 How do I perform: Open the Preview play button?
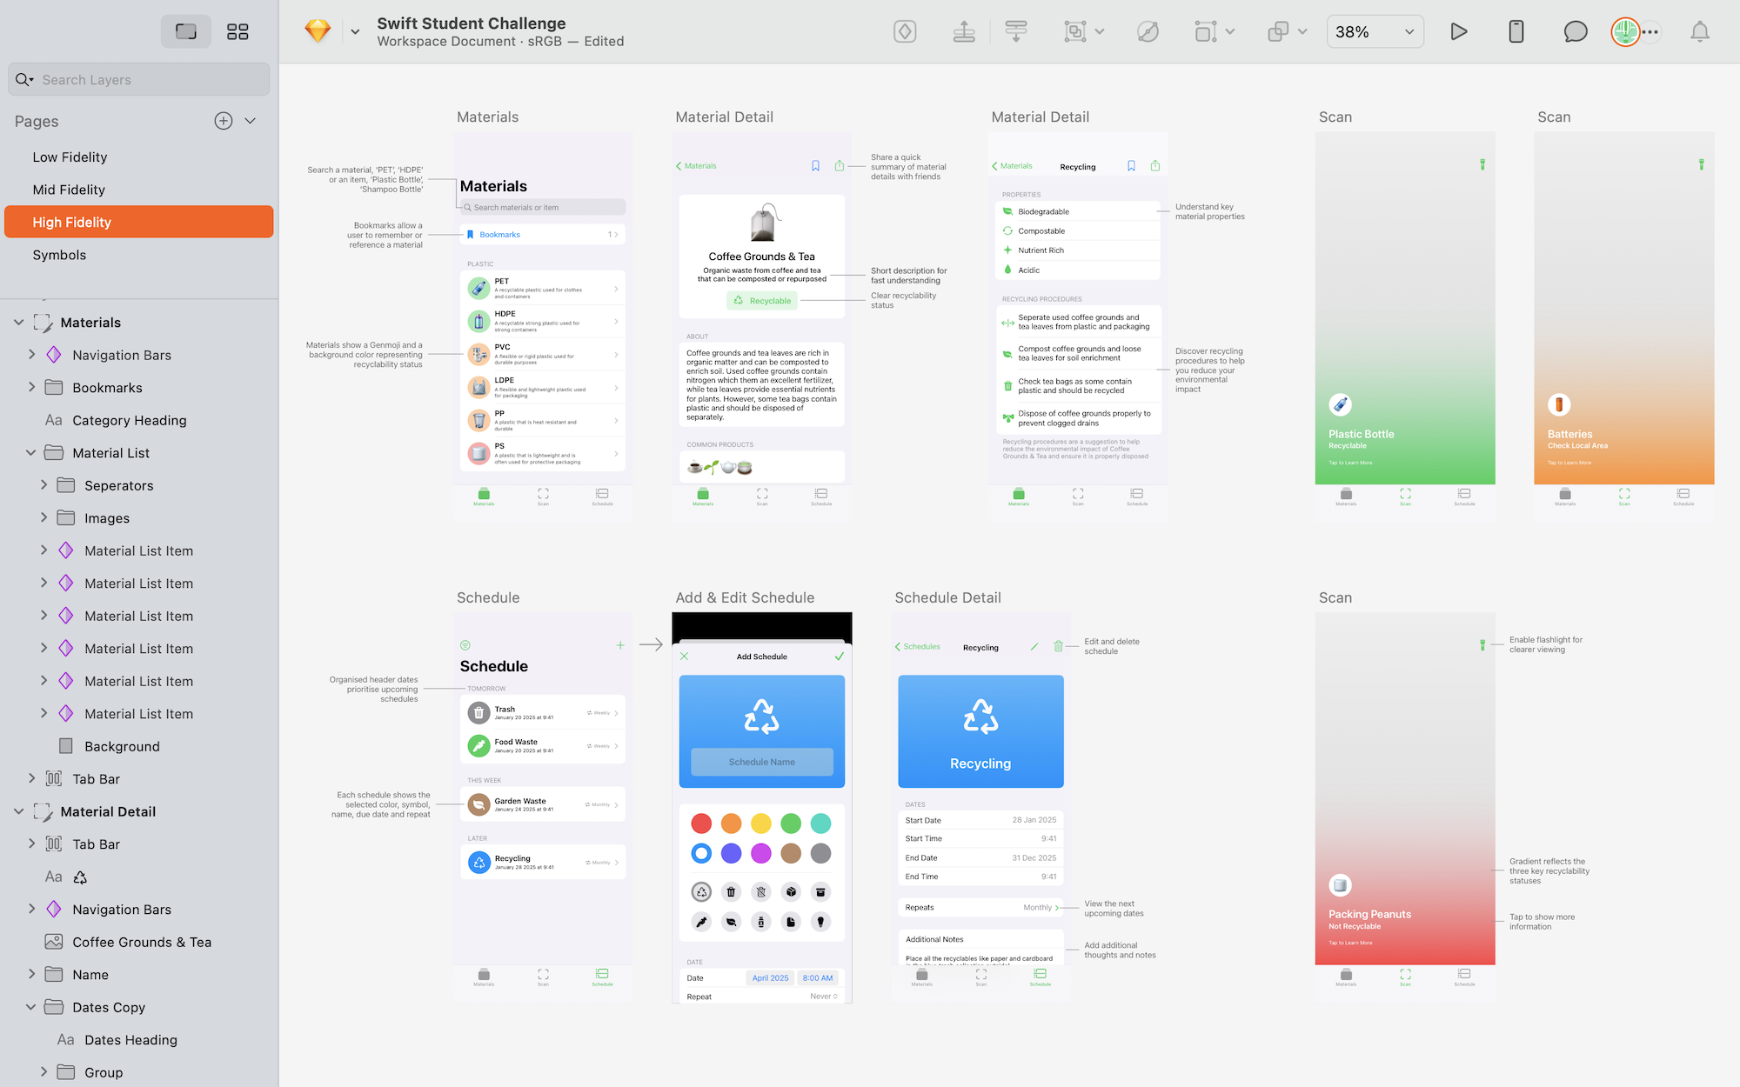[x=1459, y=32]
